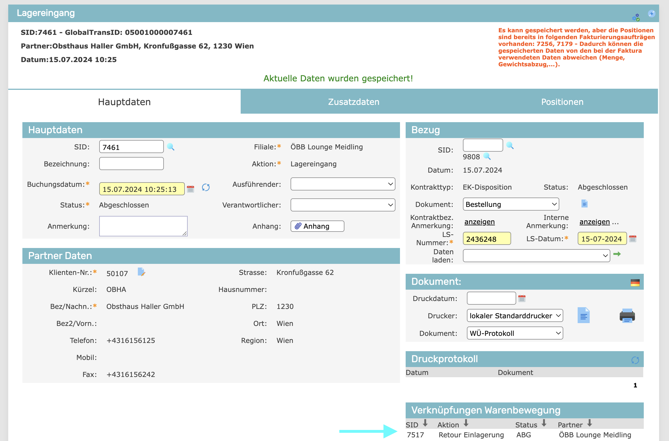Switch to the Zusatzdaten tab

point(353,102)
